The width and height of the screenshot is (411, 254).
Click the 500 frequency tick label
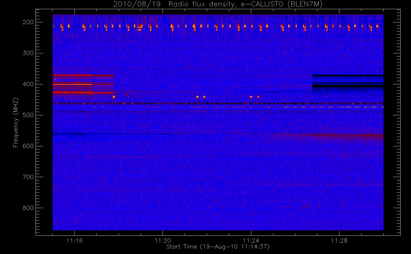tap(28, 115)
